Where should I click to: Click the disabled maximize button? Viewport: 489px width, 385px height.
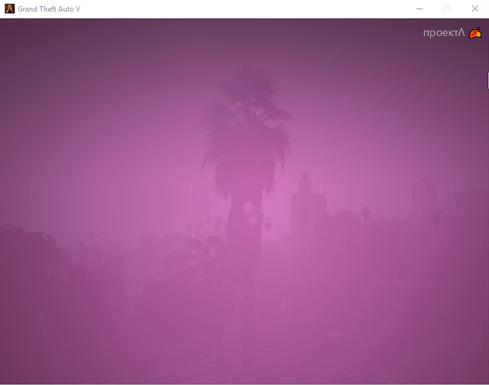pyautogui.click(x=447, y=8)
